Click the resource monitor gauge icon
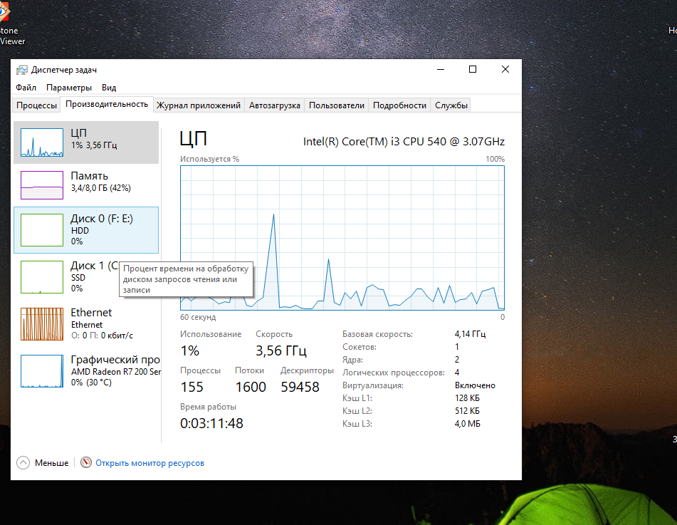Screen dimensions: 677x525 (x=86, y=463)
